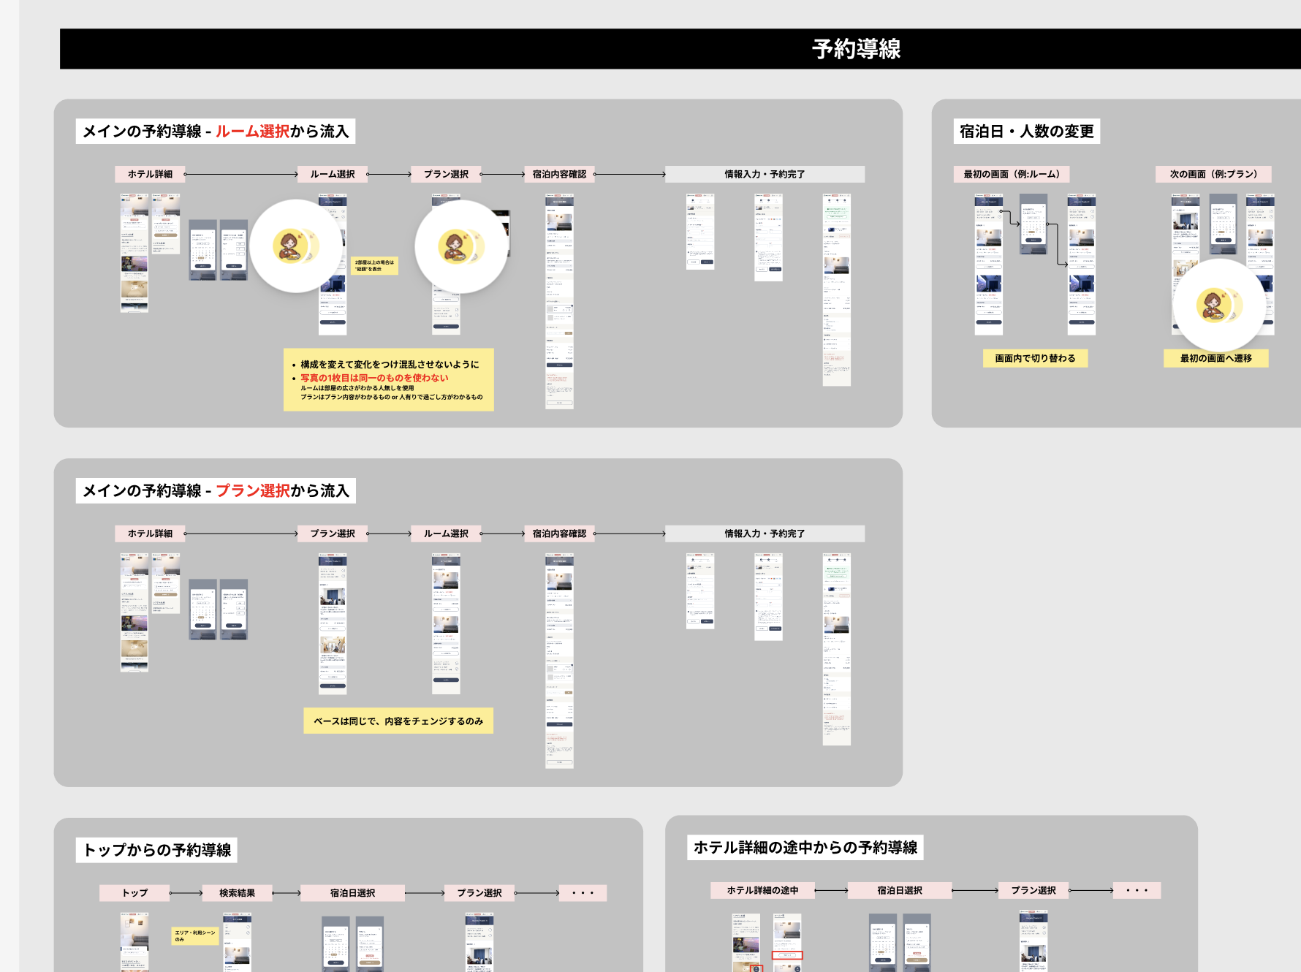
Task: Select the 予約導線 header title
Action: click(x=856, y=49)
